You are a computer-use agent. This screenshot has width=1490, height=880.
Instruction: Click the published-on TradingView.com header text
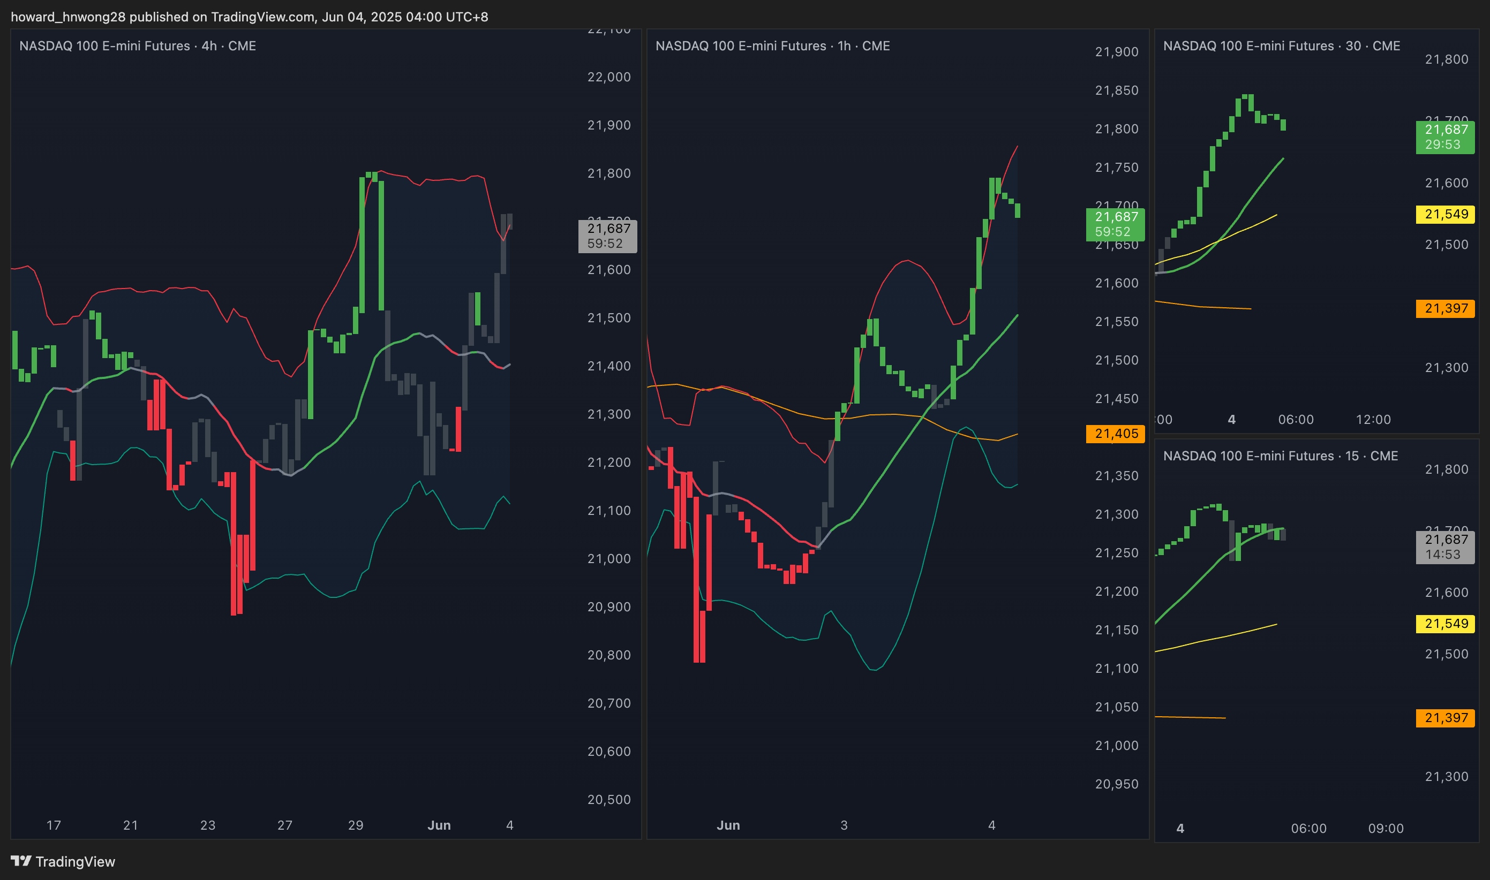pyautogui.click(x=249, y=17)
